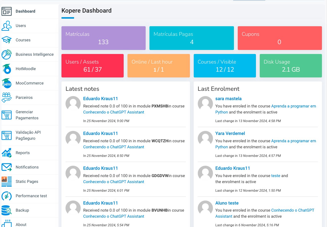The image size is (327, 227).
Task: Open sara mastela profile link
Action: [x=228, y=99]
